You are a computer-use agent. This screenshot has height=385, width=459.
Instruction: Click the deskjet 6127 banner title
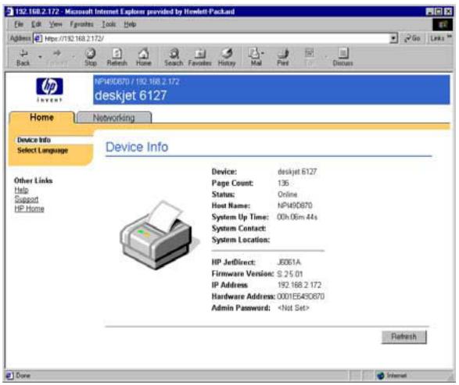pyautogui.click(x=131, y=95)
